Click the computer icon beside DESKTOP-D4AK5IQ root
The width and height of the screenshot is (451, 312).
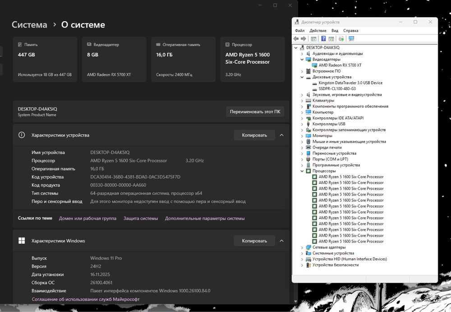click(x=302, y=47)
